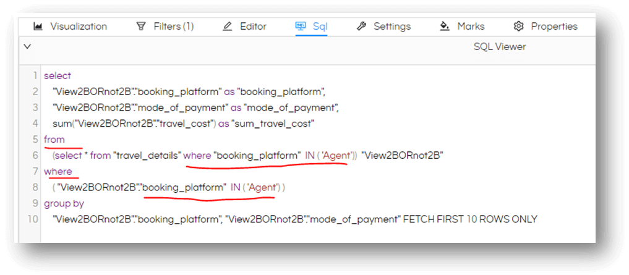Click the Filters funnel icon

(141, 27)
